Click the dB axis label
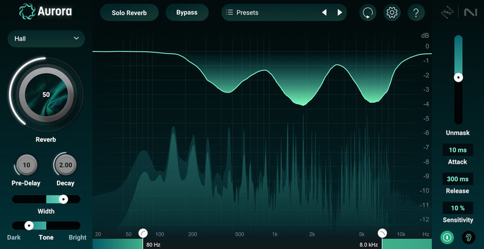Screen dimensions: 484x249 [425, 36]
